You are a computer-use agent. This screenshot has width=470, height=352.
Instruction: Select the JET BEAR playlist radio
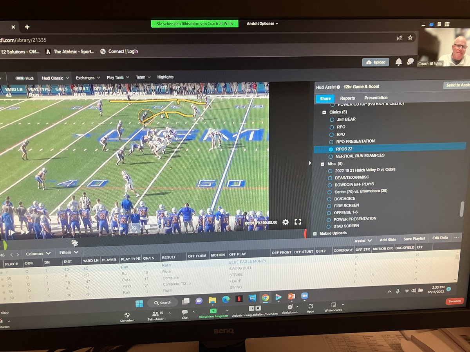[x=332, y=120]
